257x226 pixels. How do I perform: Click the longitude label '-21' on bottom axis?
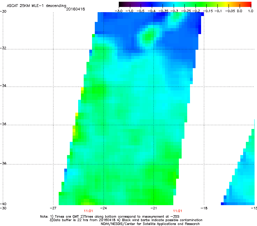pos(154,208)
